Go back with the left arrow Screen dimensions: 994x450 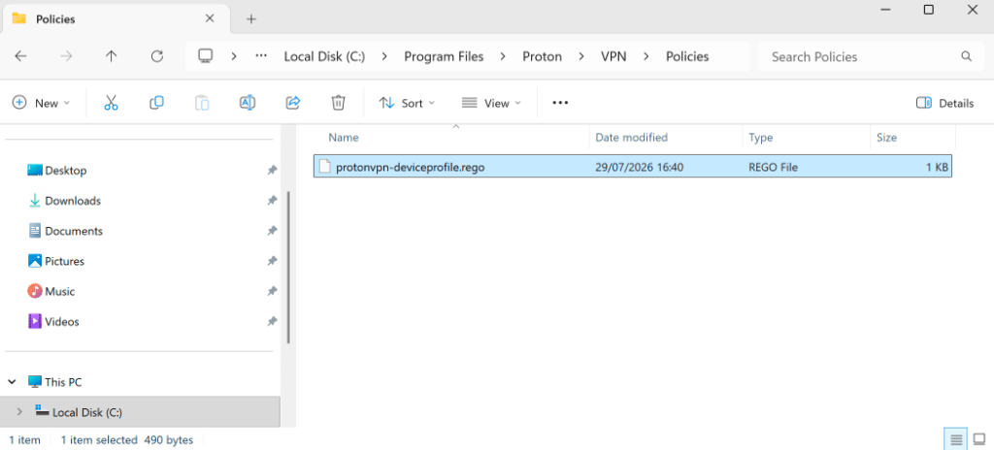21,56
